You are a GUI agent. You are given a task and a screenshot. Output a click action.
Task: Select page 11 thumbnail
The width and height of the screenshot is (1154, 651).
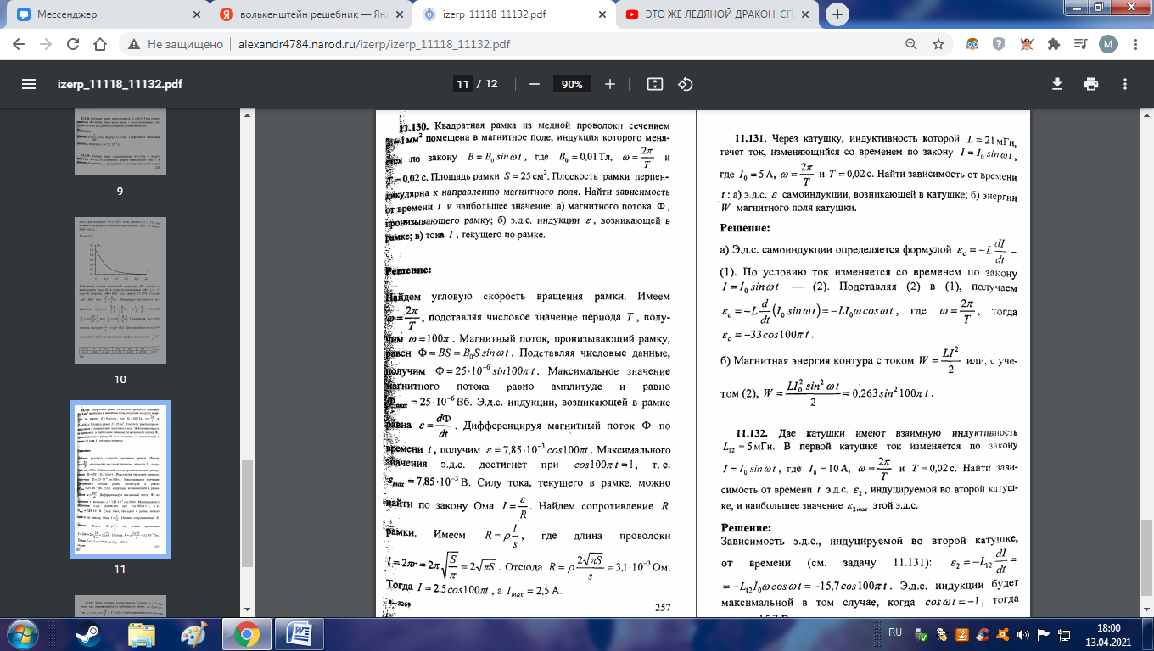[x=120, y=479]
